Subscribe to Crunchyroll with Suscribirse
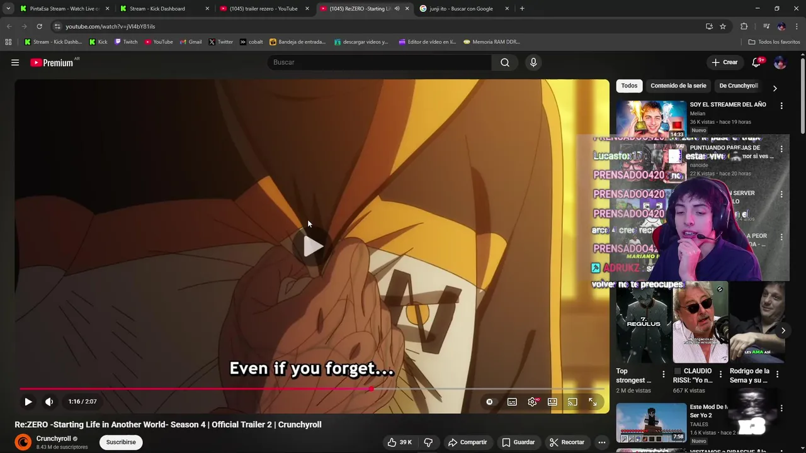 (121, 442)
